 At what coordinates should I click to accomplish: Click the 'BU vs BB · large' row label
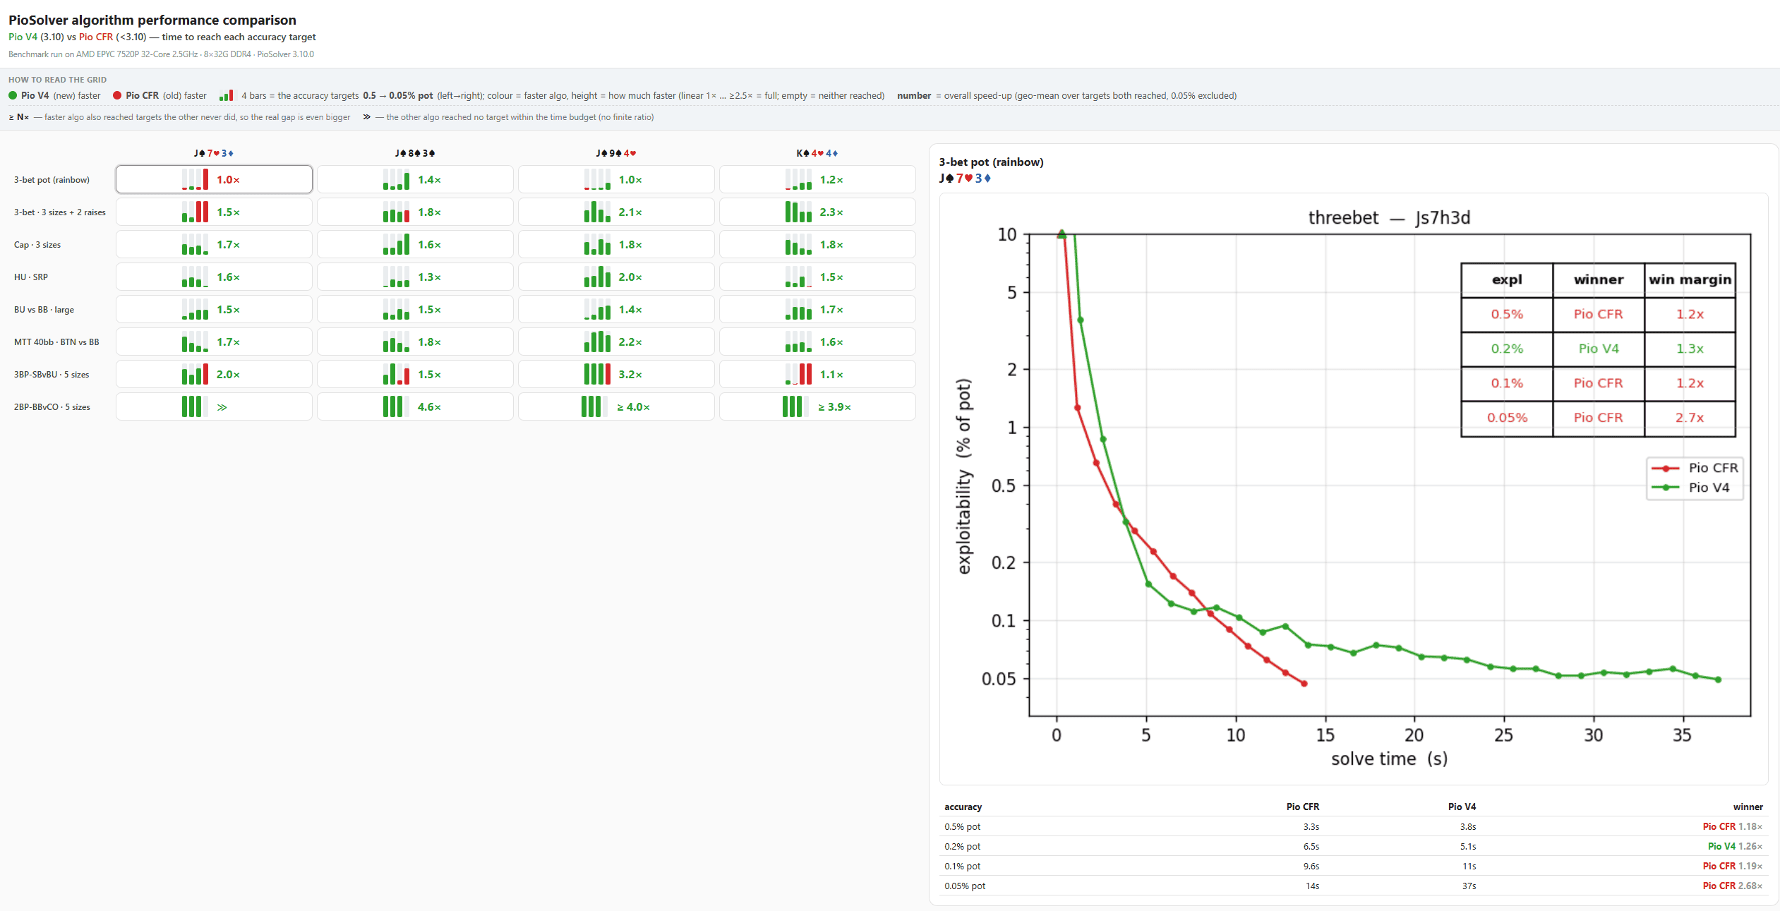point(44,310)
